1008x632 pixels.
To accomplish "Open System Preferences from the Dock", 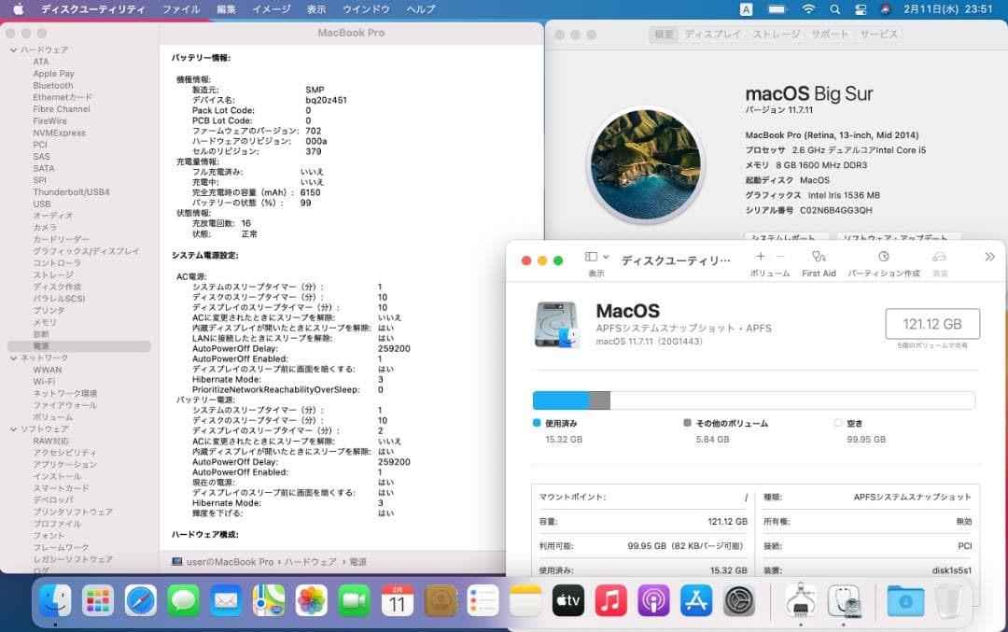I will pyautogui.click(x=739, y=601).
